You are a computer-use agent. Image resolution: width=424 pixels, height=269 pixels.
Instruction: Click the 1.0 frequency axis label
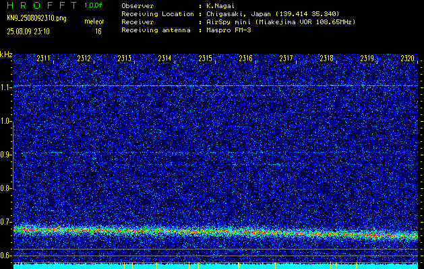click(x=5, y=121)
